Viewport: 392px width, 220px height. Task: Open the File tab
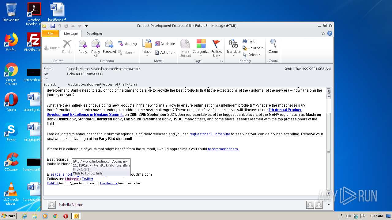tap(50, 34)
